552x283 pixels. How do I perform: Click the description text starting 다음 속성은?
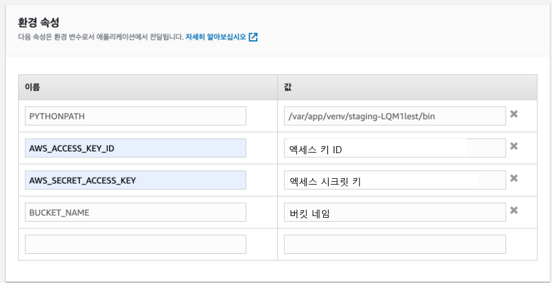tap(101, 37)
